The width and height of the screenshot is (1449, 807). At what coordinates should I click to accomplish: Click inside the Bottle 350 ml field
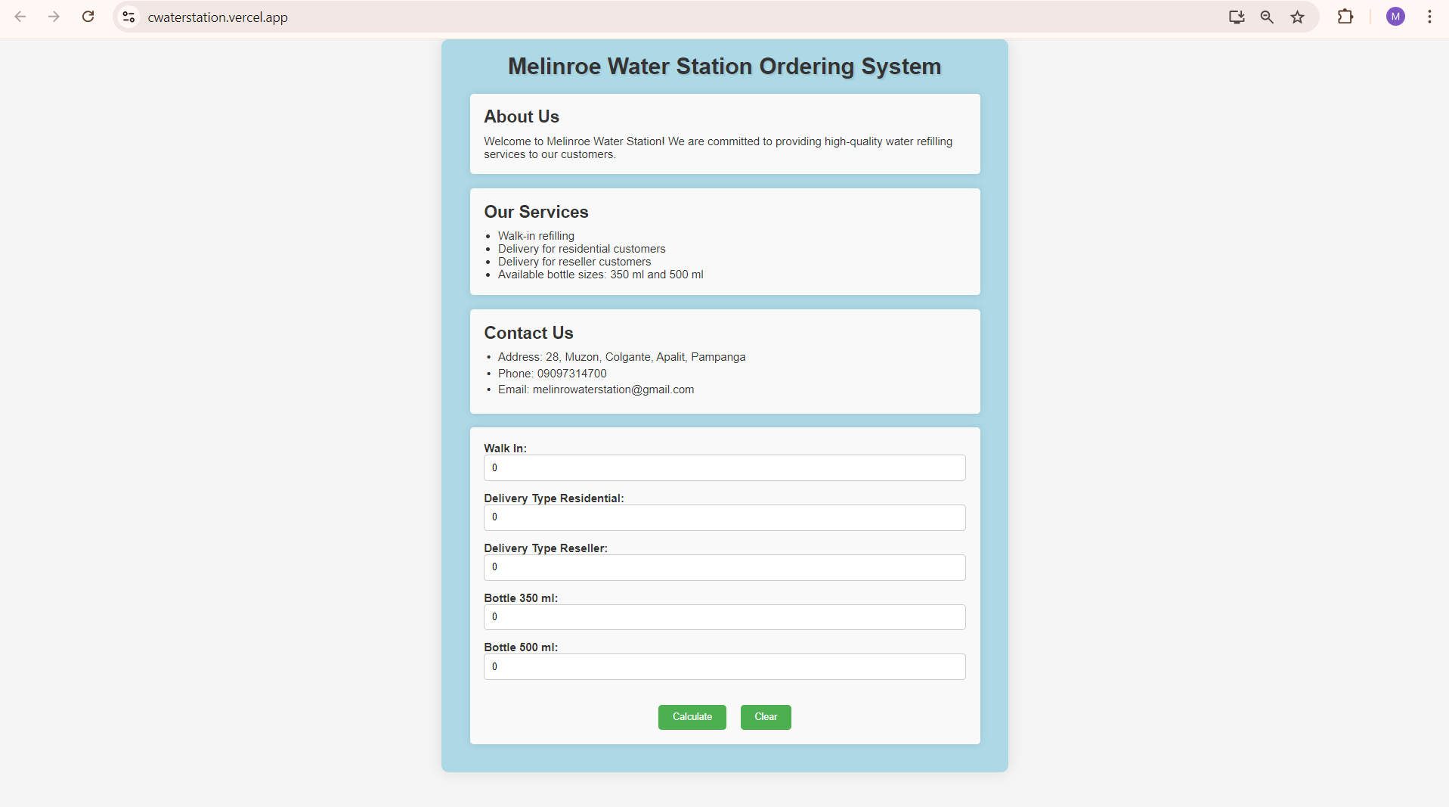coord(723,617)
